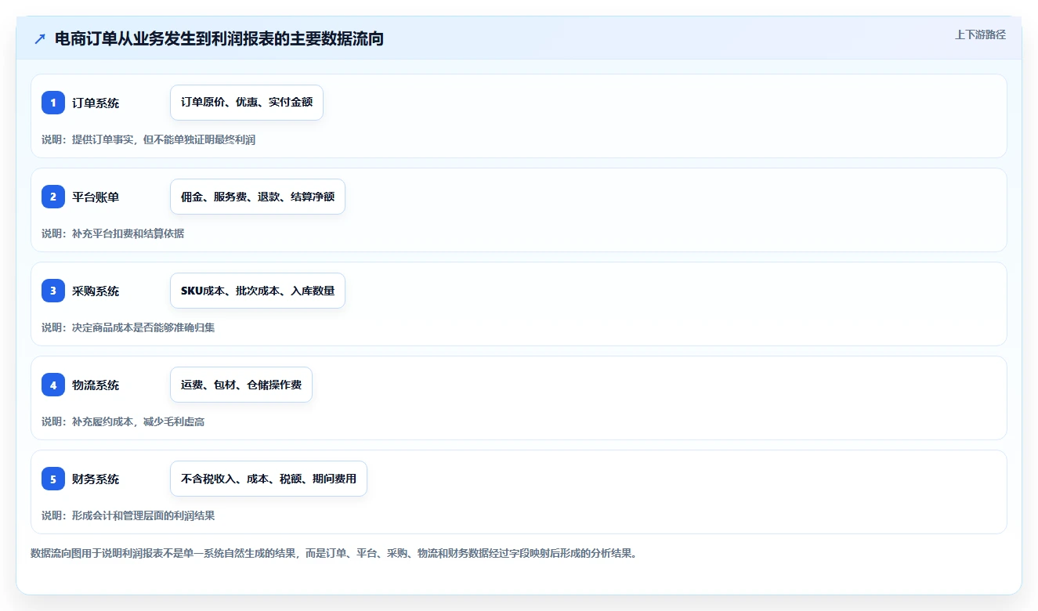Click the step 4 number badge

pyautogui.click(x=53, y=385)
